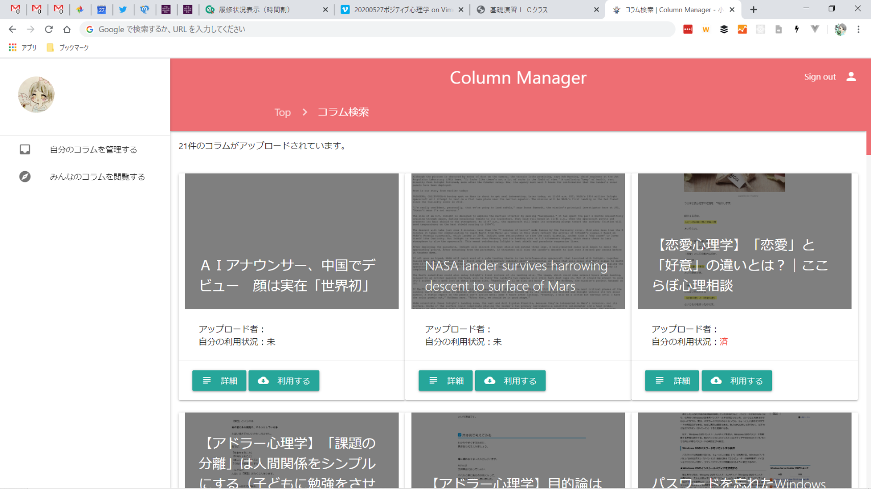The width and height of the screenshot is (871, 489).
Task: Go to the browser home page icon
Action: 67,30
